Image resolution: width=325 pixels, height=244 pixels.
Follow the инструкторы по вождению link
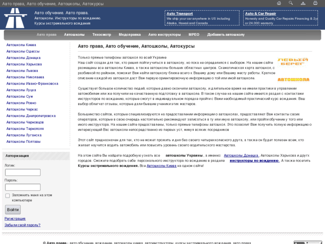click(x=254, y=161)
